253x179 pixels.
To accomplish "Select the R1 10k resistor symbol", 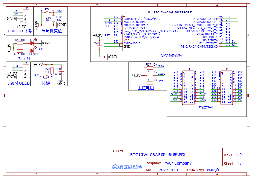I will click(20, 43).
